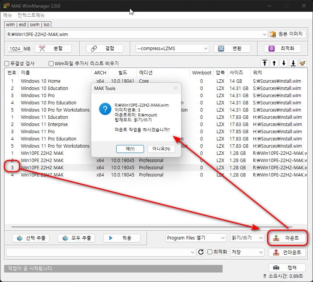This screenshot has height=282, width=313.
Task: Select Win10PE 22H2 MAK row number 4
Action: pos(156,175)
